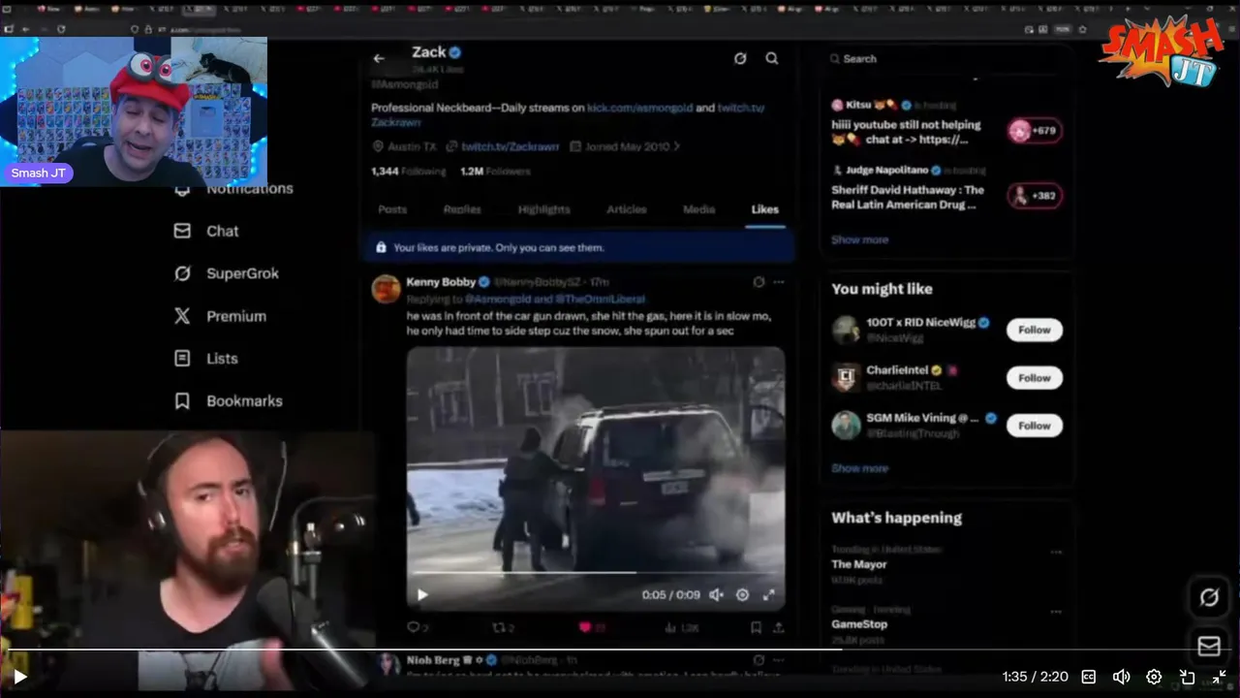Open more options for the GameStop trend

[1056, 612]
